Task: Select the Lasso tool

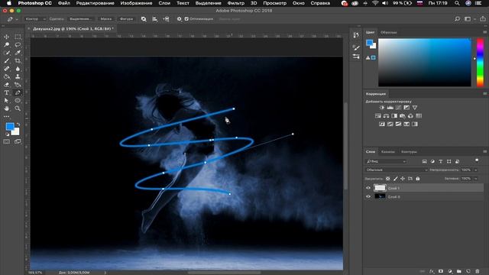Action: (x=18, y=44)
